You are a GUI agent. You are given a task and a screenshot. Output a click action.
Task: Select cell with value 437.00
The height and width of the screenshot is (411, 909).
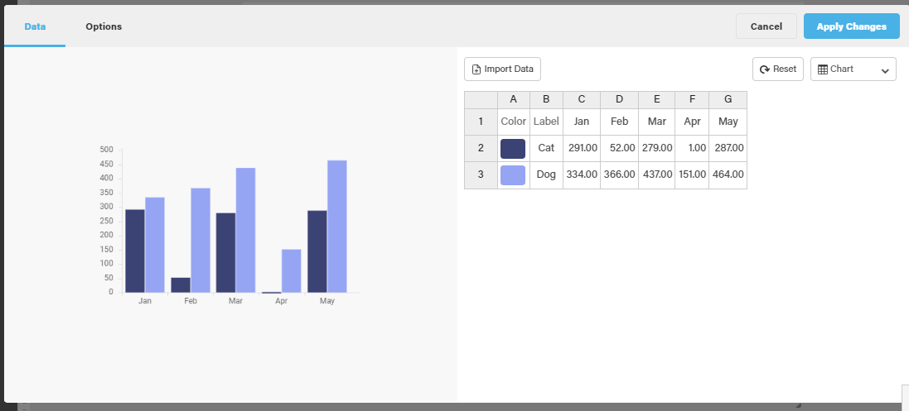click(x=656, y=174)
